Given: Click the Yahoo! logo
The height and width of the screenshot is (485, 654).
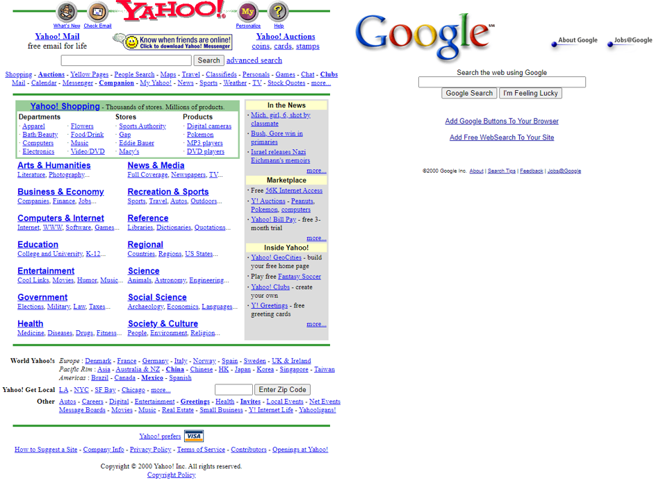Looking at the screenshot, I should (x=172, y=10).
